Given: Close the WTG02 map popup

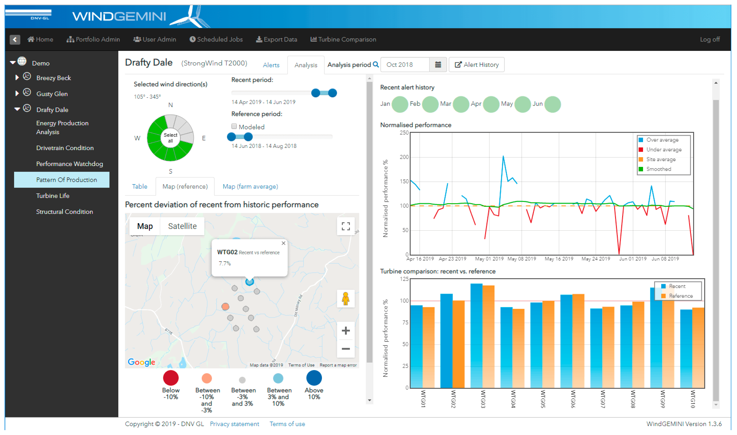Looking at the screenshot, I should [x=283, y=243].
